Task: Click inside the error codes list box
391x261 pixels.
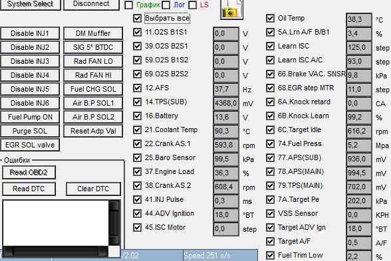Action: 56,223
